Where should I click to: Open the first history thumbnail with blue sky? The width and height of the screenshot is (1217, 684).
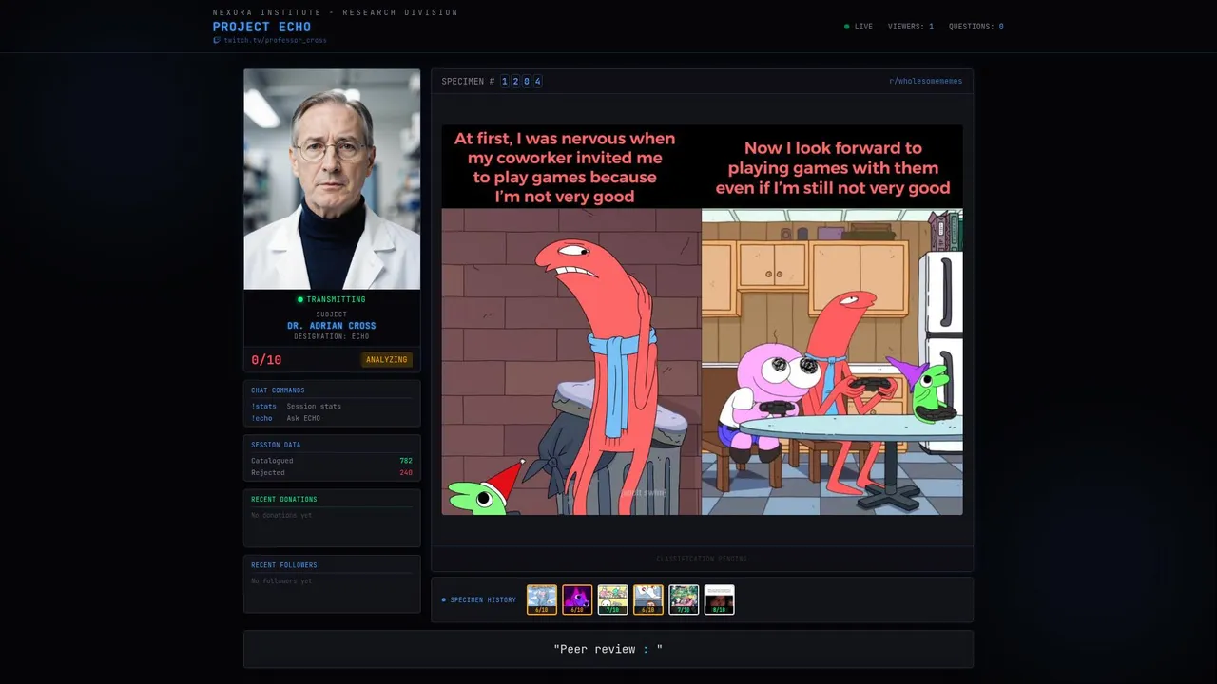click(542, 599)
